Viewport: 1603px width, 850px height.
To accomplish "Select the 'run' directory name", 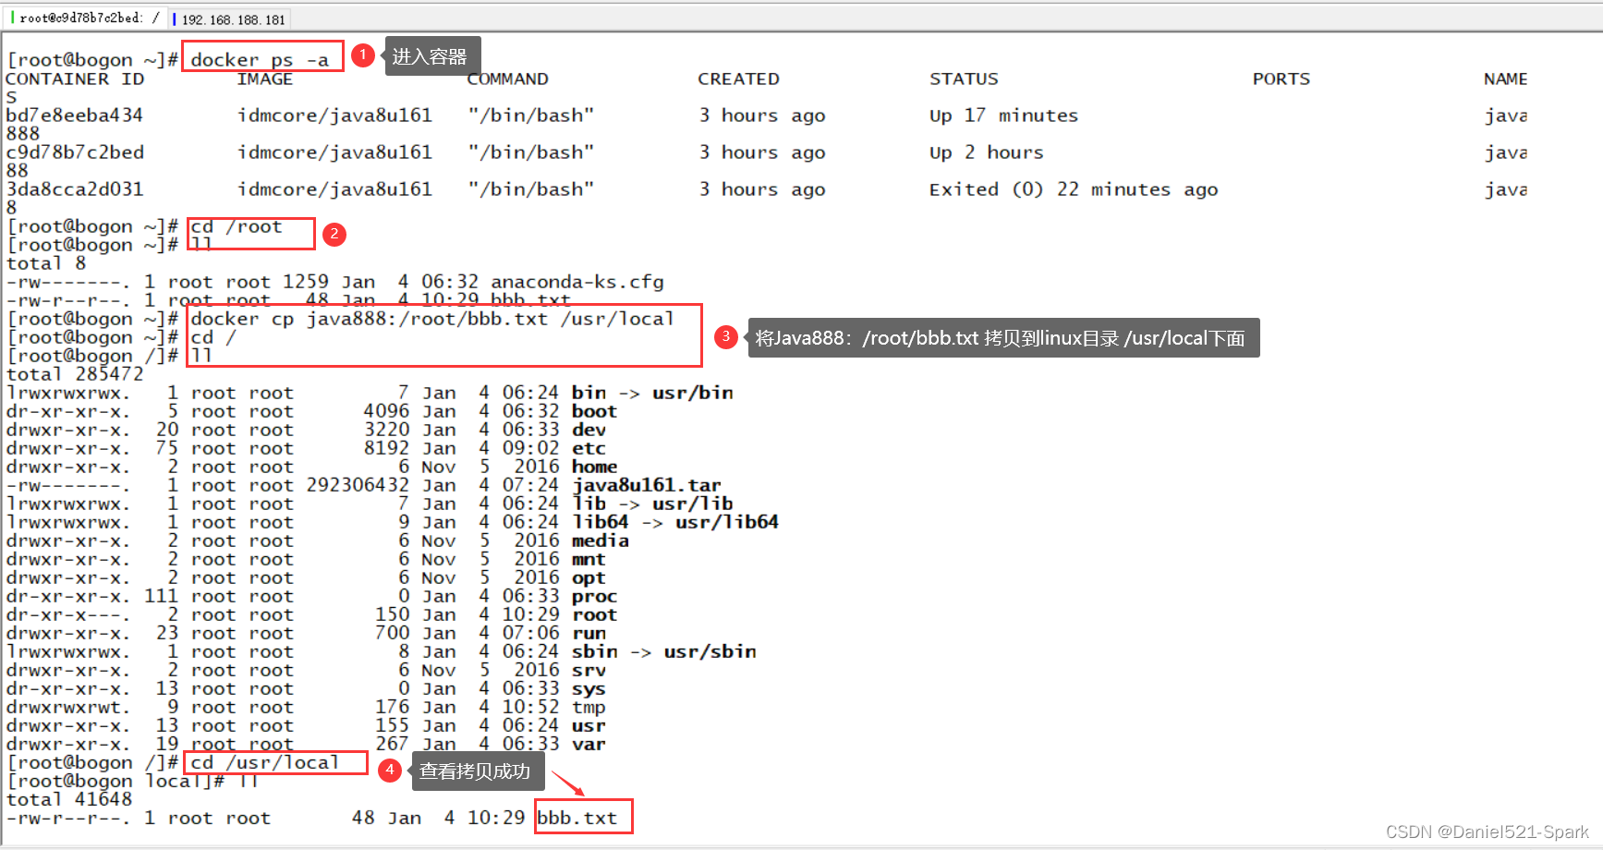I will tap(589, 634).
